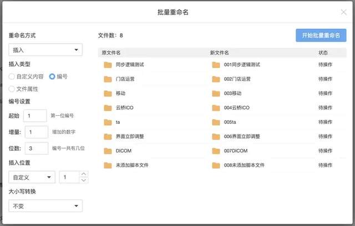Click folder icon next to 004云桥ICO

pyautogui.click(x=216, y=108)
